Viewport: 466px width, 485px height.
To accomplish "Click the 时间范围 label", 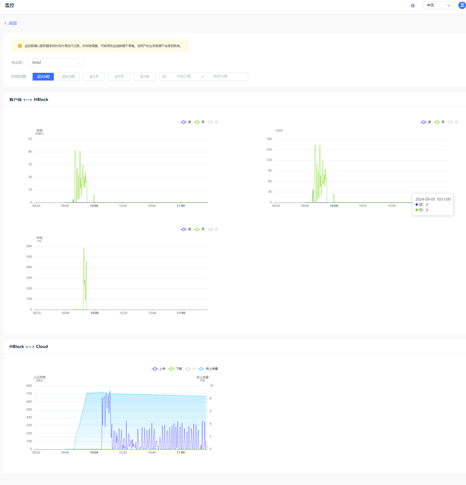I will [19, 77].
